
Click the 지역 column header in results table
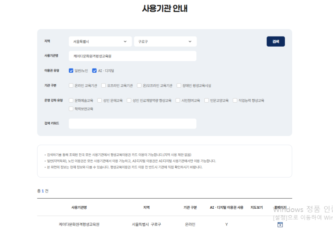pyautogui.click(x=147, y=207)
